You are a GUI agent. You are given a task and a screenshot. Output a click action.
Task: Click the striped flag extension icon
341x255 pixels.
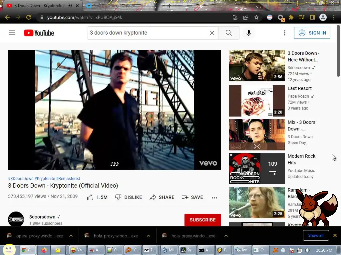coord(270,17)
